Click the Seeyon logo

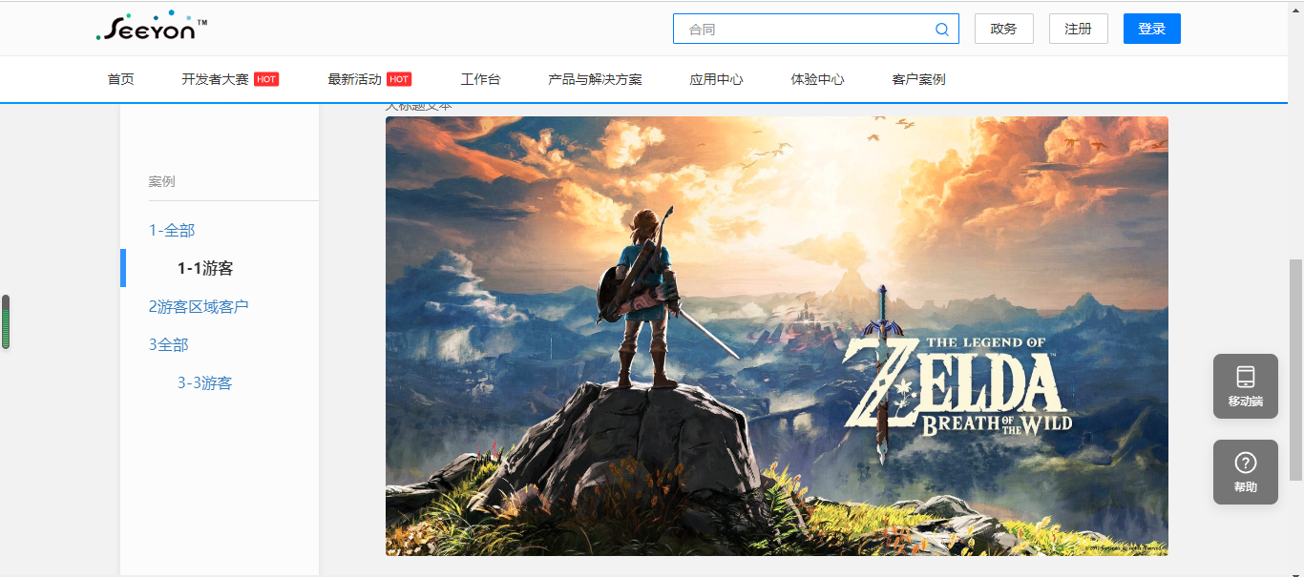tap(152, 27)
